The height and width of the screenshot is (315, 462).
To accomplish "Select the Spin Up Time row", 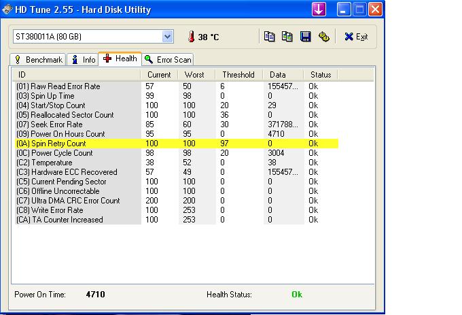I will tap(177, 95).
